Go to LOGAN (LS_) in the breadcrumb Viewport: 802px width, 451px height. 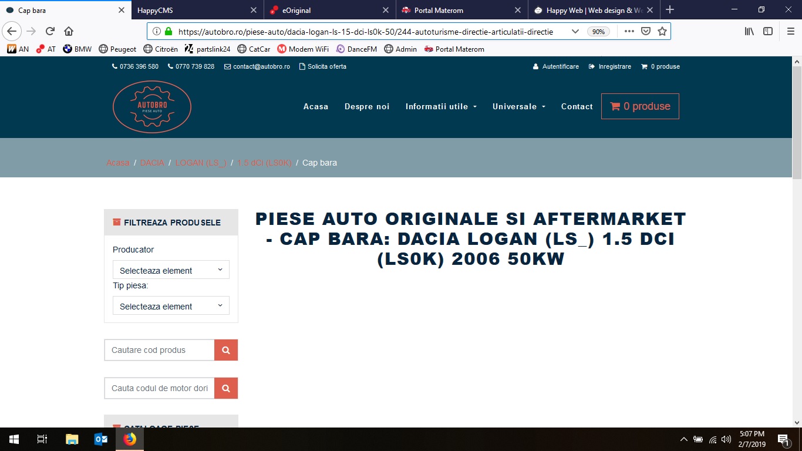pyautogui.click(x=201, y=163)
